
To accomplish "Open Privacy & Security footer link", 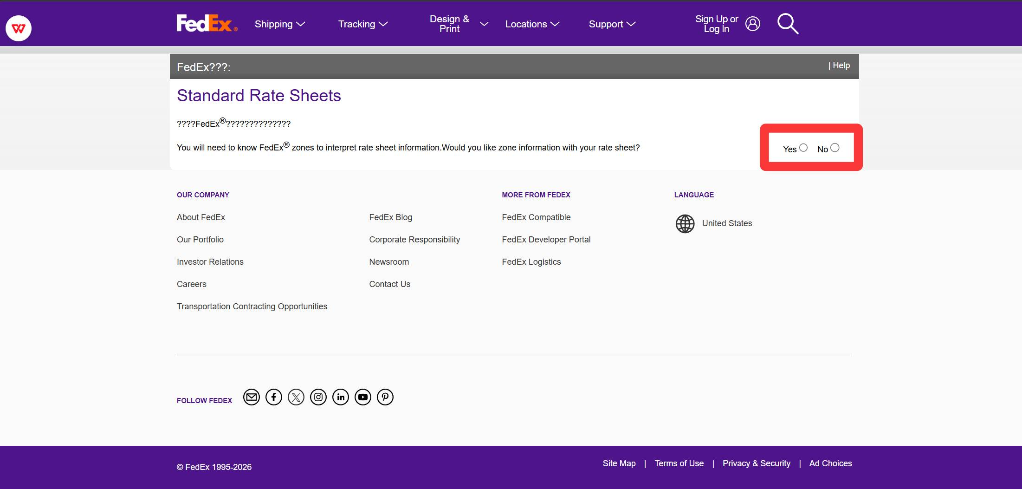I will coord(757,463).
